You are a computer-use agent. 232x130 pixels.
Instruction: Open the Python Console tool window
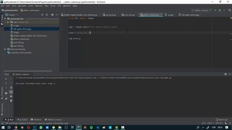coord(53,120)
